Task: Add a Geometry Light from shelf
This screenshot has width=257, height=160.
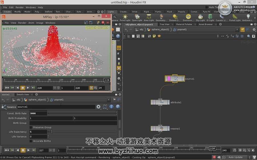Action: click(161, 18)
